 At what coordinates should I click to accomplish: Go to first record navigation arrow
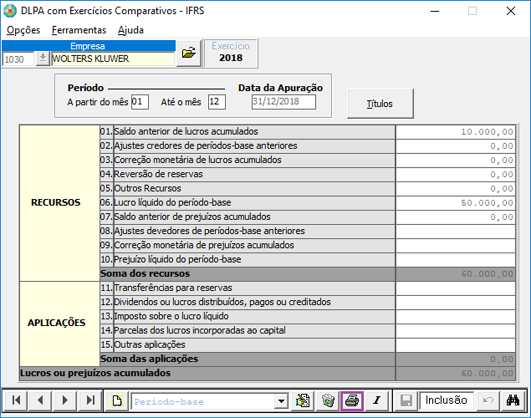(x=15, y=401)
